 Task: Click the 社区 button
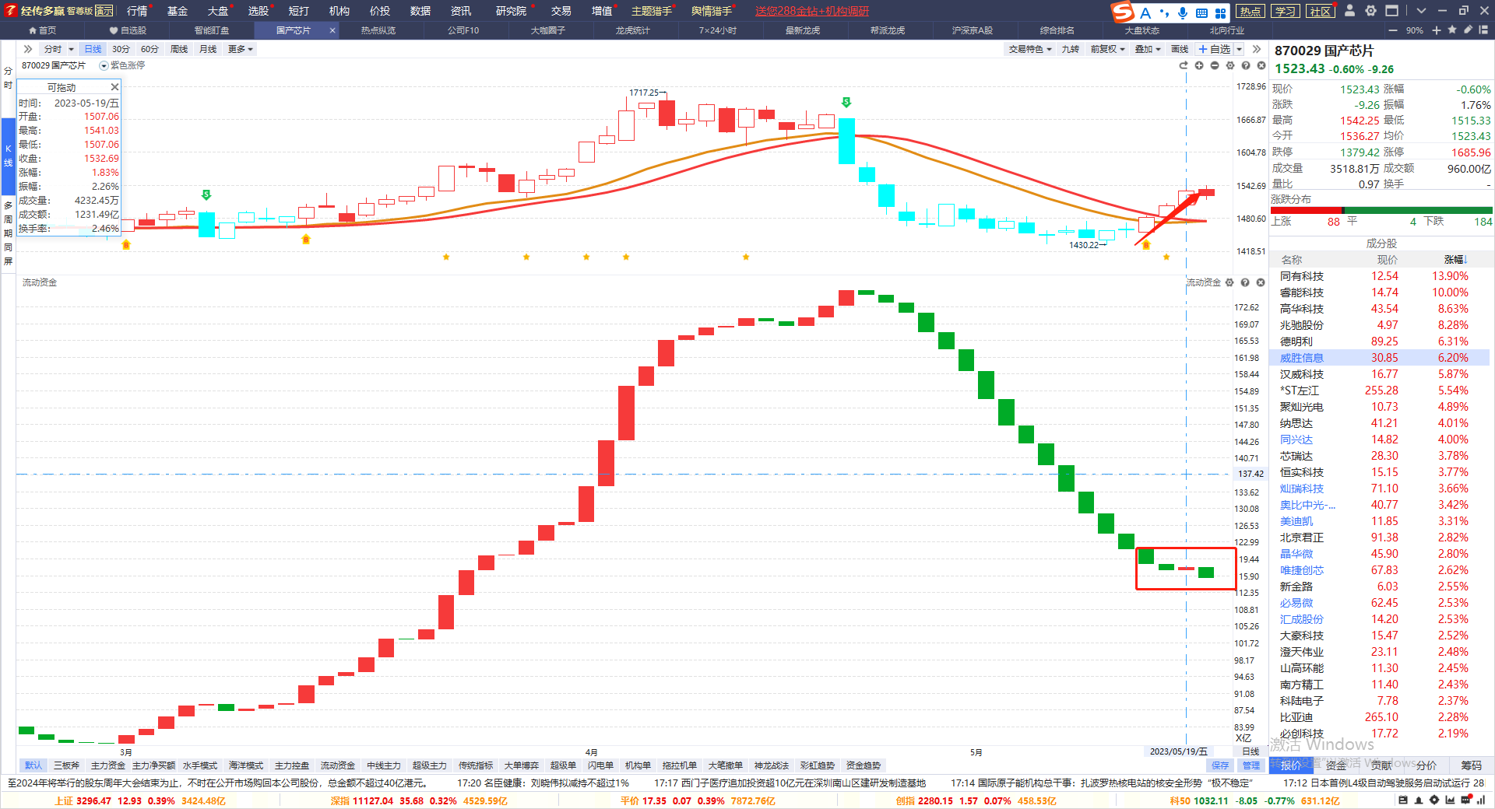(x=1321, y=11)
